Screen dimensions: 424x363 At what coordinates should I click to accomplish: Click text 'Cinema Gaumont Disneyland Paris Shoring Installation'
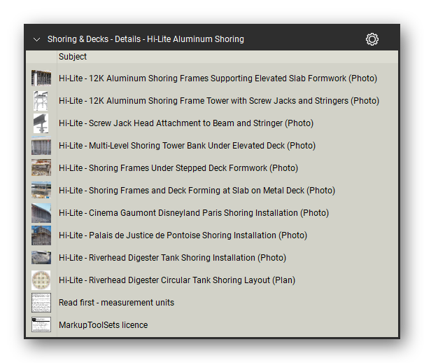coord(193,213)
